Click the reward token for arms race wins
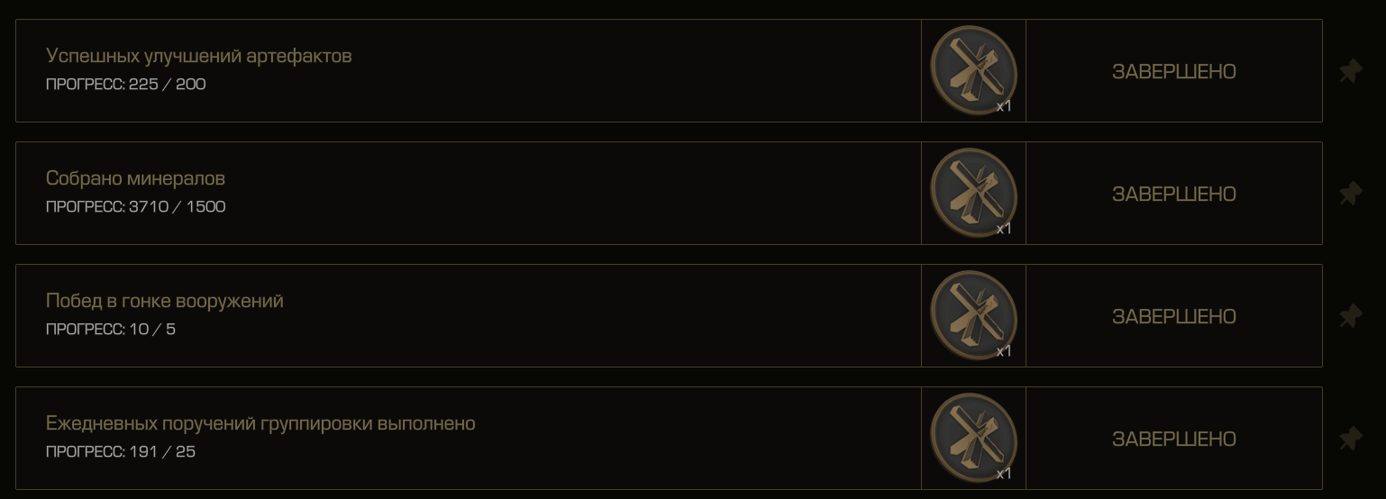Image resolution: width=1386 pixels, height=499 pixels. pos(973,315)
